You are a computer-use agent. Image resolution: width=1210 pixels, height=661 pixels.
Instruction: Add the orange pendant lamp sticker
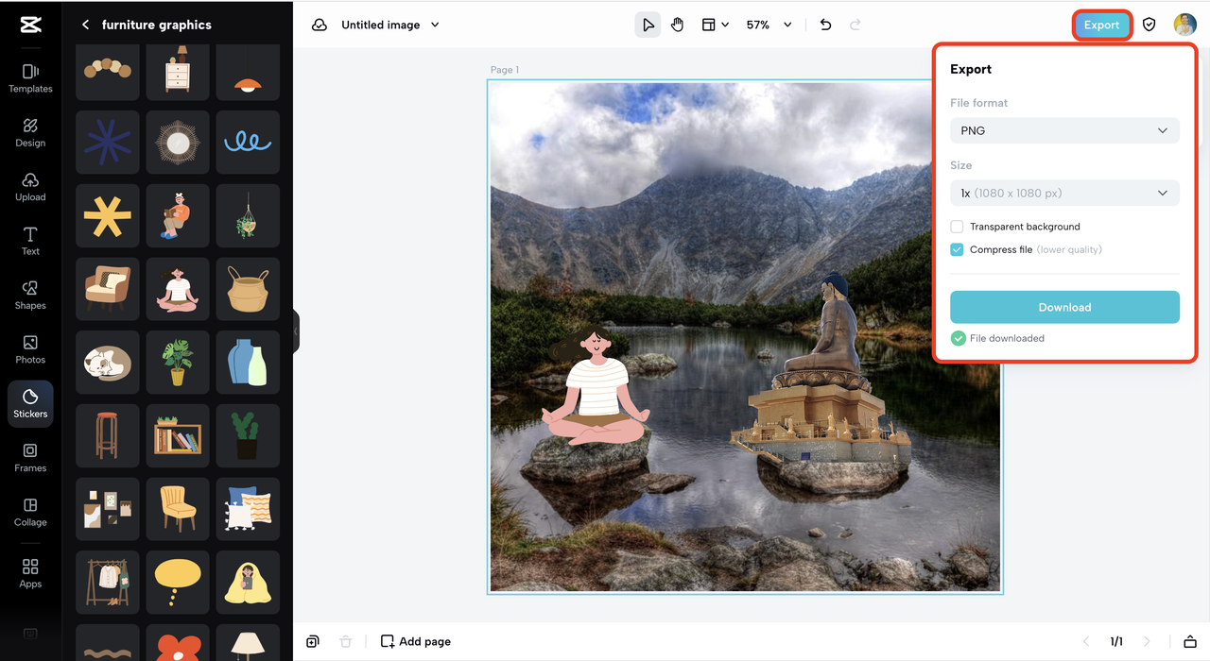click(x=248, y=72)
